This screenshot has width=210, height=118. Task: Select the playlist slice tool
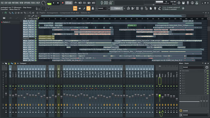point(24,13)
